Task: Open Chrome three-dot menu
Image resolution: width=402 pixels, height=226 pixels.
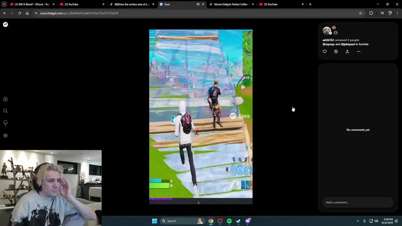Action: [398, 13]
